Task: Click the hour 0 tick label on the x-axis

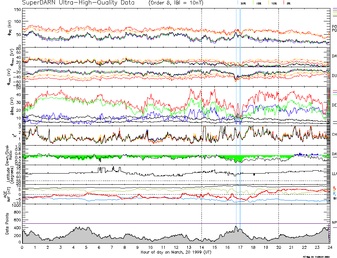Action: pos(22,247)
